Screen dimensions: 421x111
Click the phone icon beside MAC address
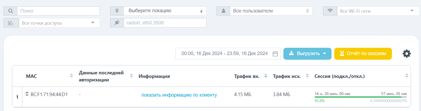pyautogui.click(x=27, y=94)
